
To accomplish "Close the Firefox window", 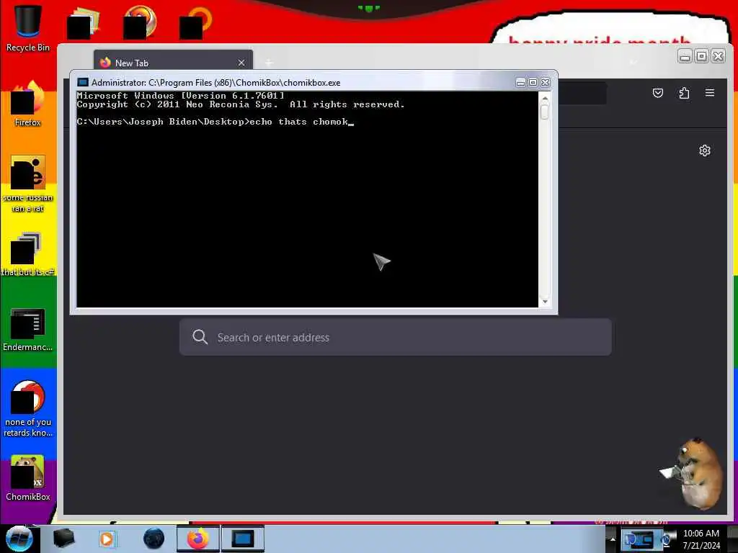I will coord(718,56).
